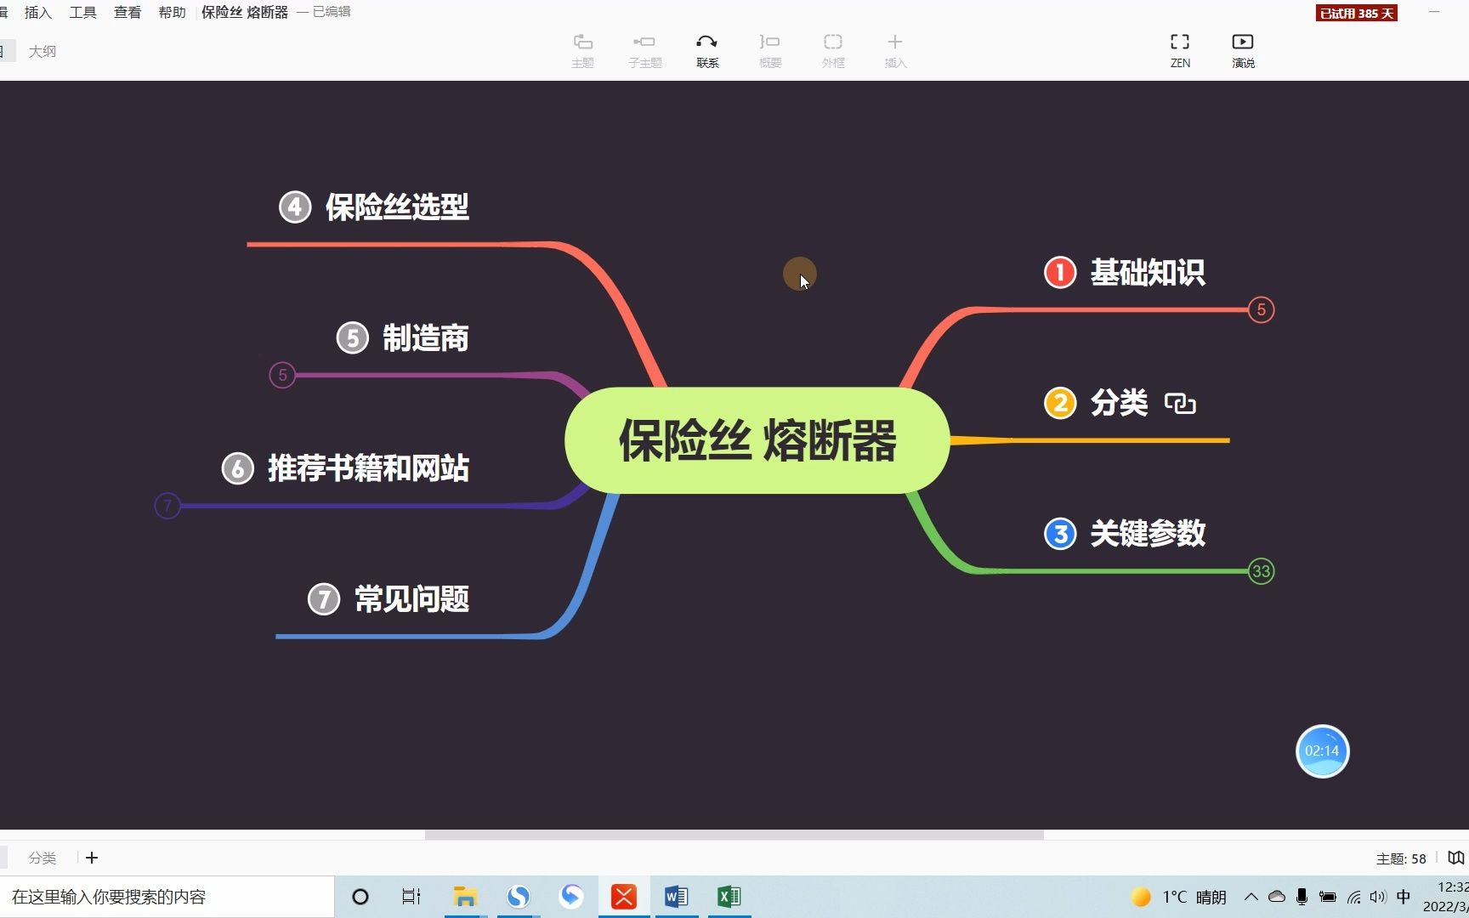The height and width of the screenshot is (918, 1469).
Task: Open the 查看 menu
Action: (x=128, y=12)
